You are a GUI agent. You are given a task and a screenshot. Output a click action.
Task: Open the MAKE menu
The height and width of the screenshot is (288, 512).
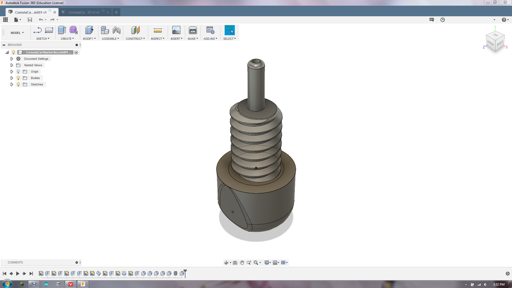[x=193, y=39]
